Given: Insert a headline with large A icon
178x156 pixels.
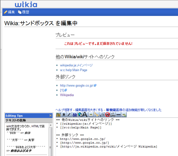Looking at the screenshot, I should point(85,115).
